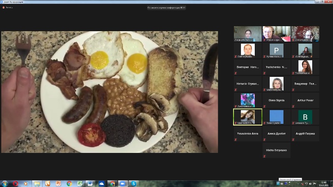Click the shared breakfast plate video
Viewport: 333px width, 187px height.
pos(109,92)
